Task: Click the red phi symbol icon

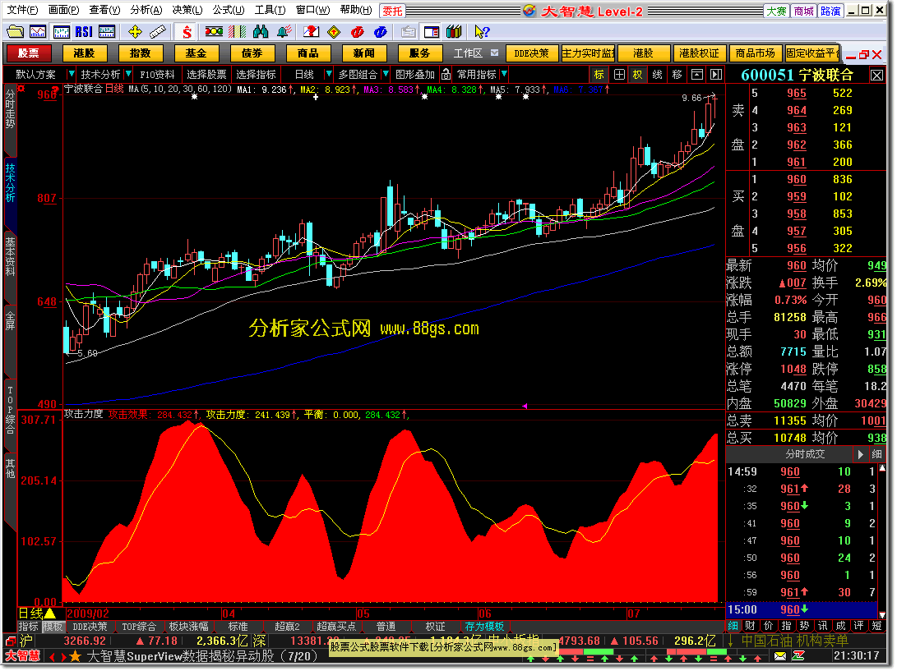Action: (x=358, y=31)
